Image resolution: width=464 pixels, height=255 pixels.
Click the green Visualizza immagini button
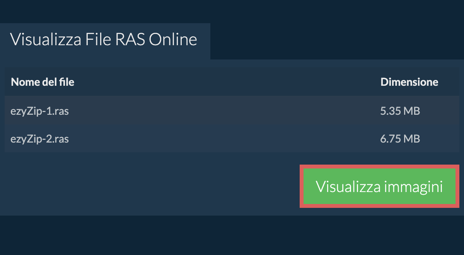click(379, 186)
